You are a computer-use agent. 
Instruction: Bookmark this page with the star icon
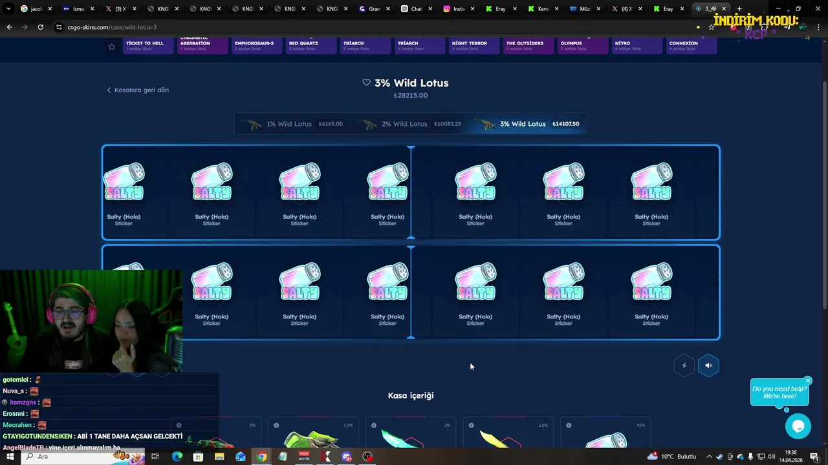pos(712,27)
